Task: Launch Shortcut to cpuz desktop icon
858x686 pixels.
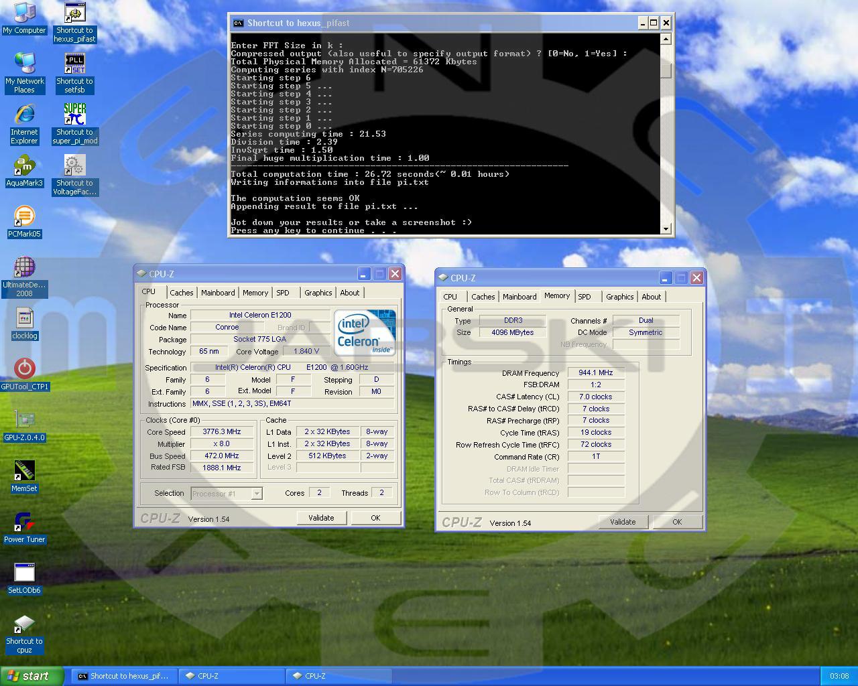Action: click(x=24, y=634)
